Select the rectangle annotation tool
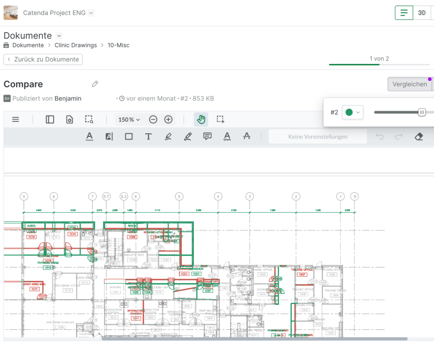The width and height of the screenshot is (434, 348). coord(129,136)
